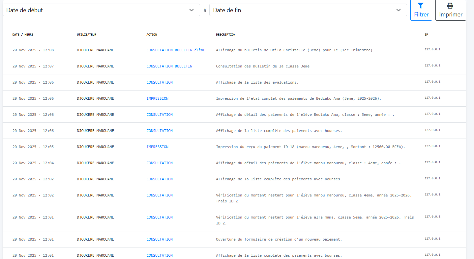Expand the Date de fin dropdown
Screen dimensions: 474x259
(x=308, y=10)
